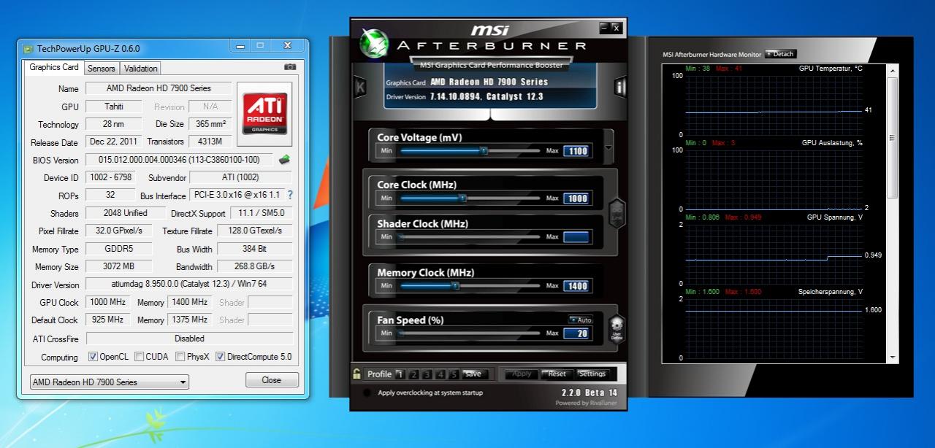935x448 pixels.
Task: Click the Default Clock 925 MHz value
Action: (108, 320)
